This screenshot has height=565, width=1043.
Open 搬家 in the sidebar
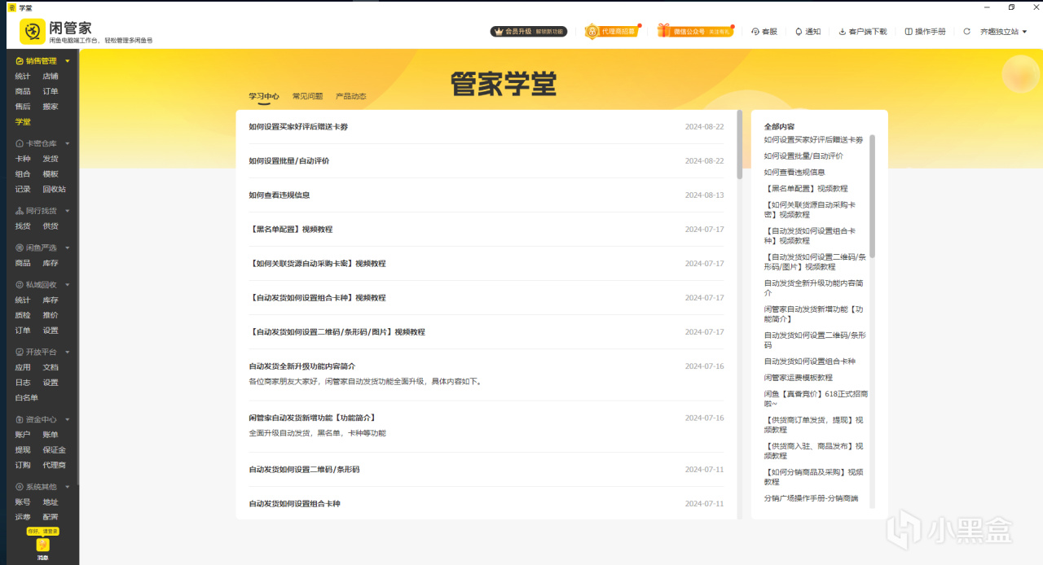coord(51,107)
